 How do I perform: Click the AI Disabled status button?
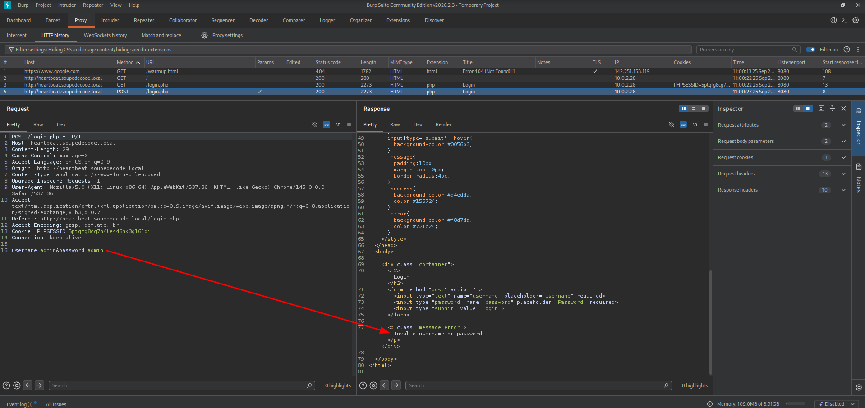coord(831,404)
